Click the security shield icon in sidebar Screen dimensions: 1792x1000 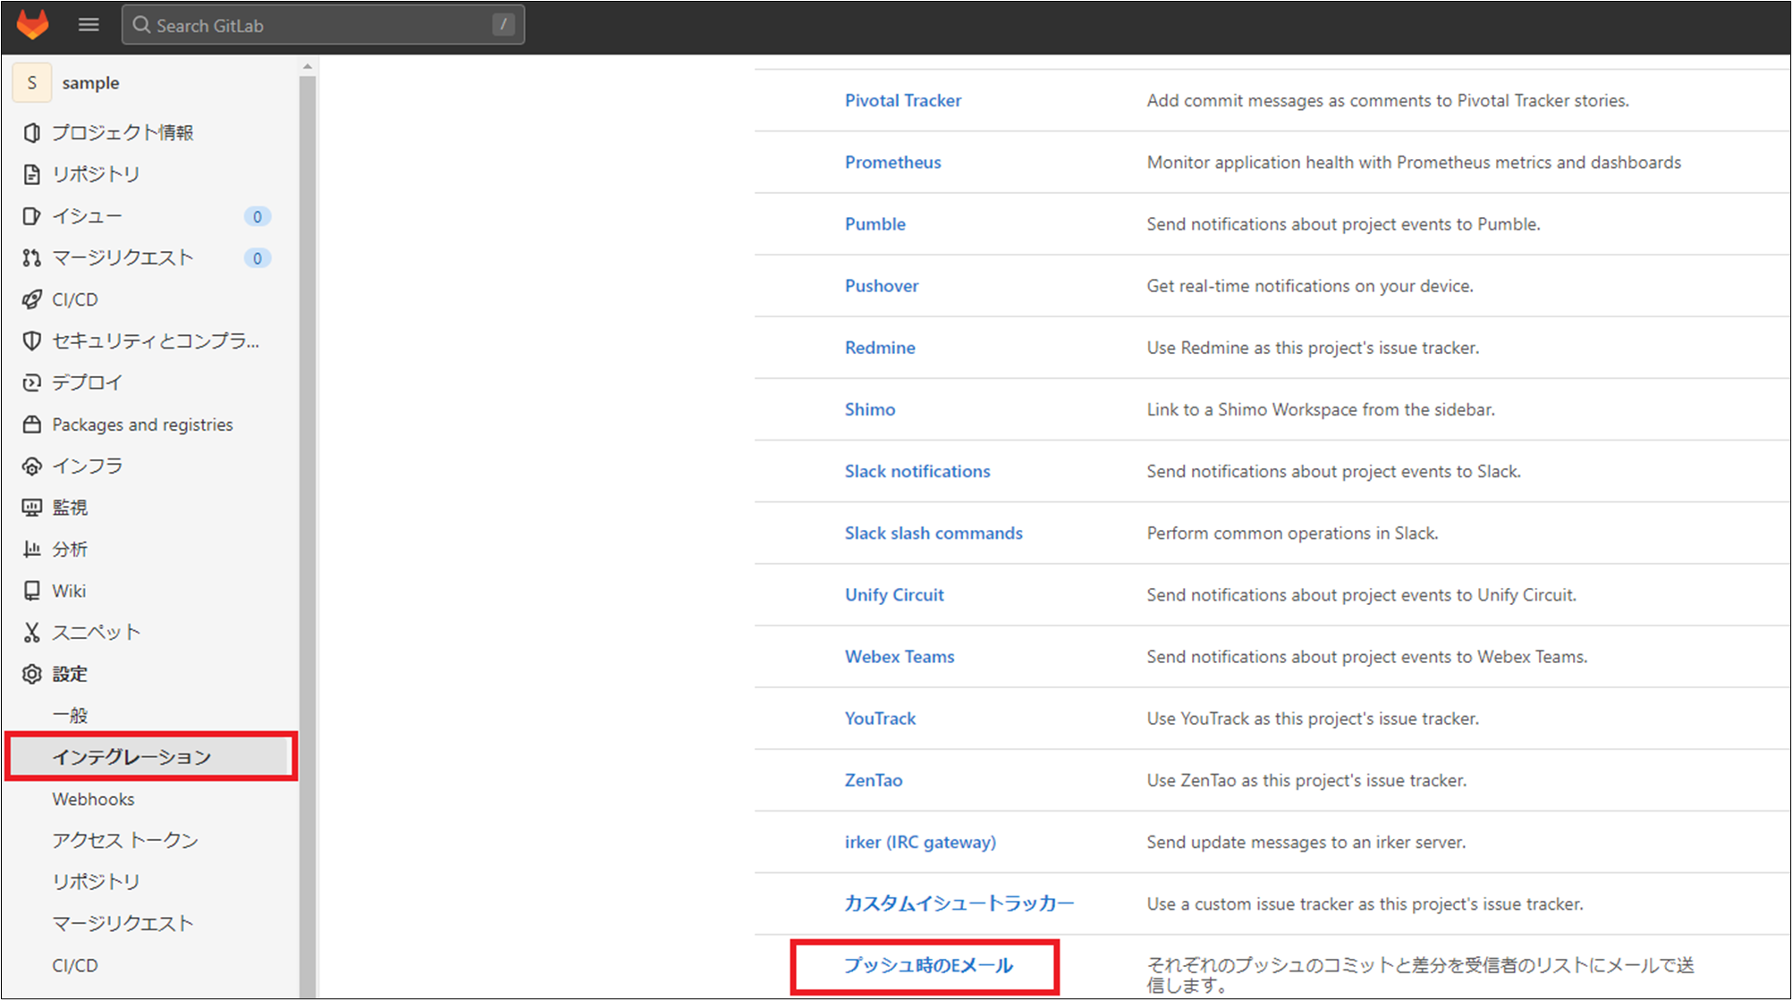32,340
